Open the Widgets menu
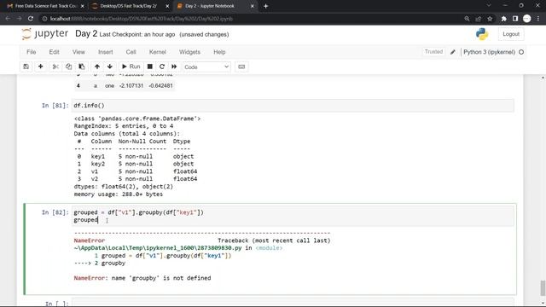The width and height of the screenshot is (546, 307). click(189, 52)
